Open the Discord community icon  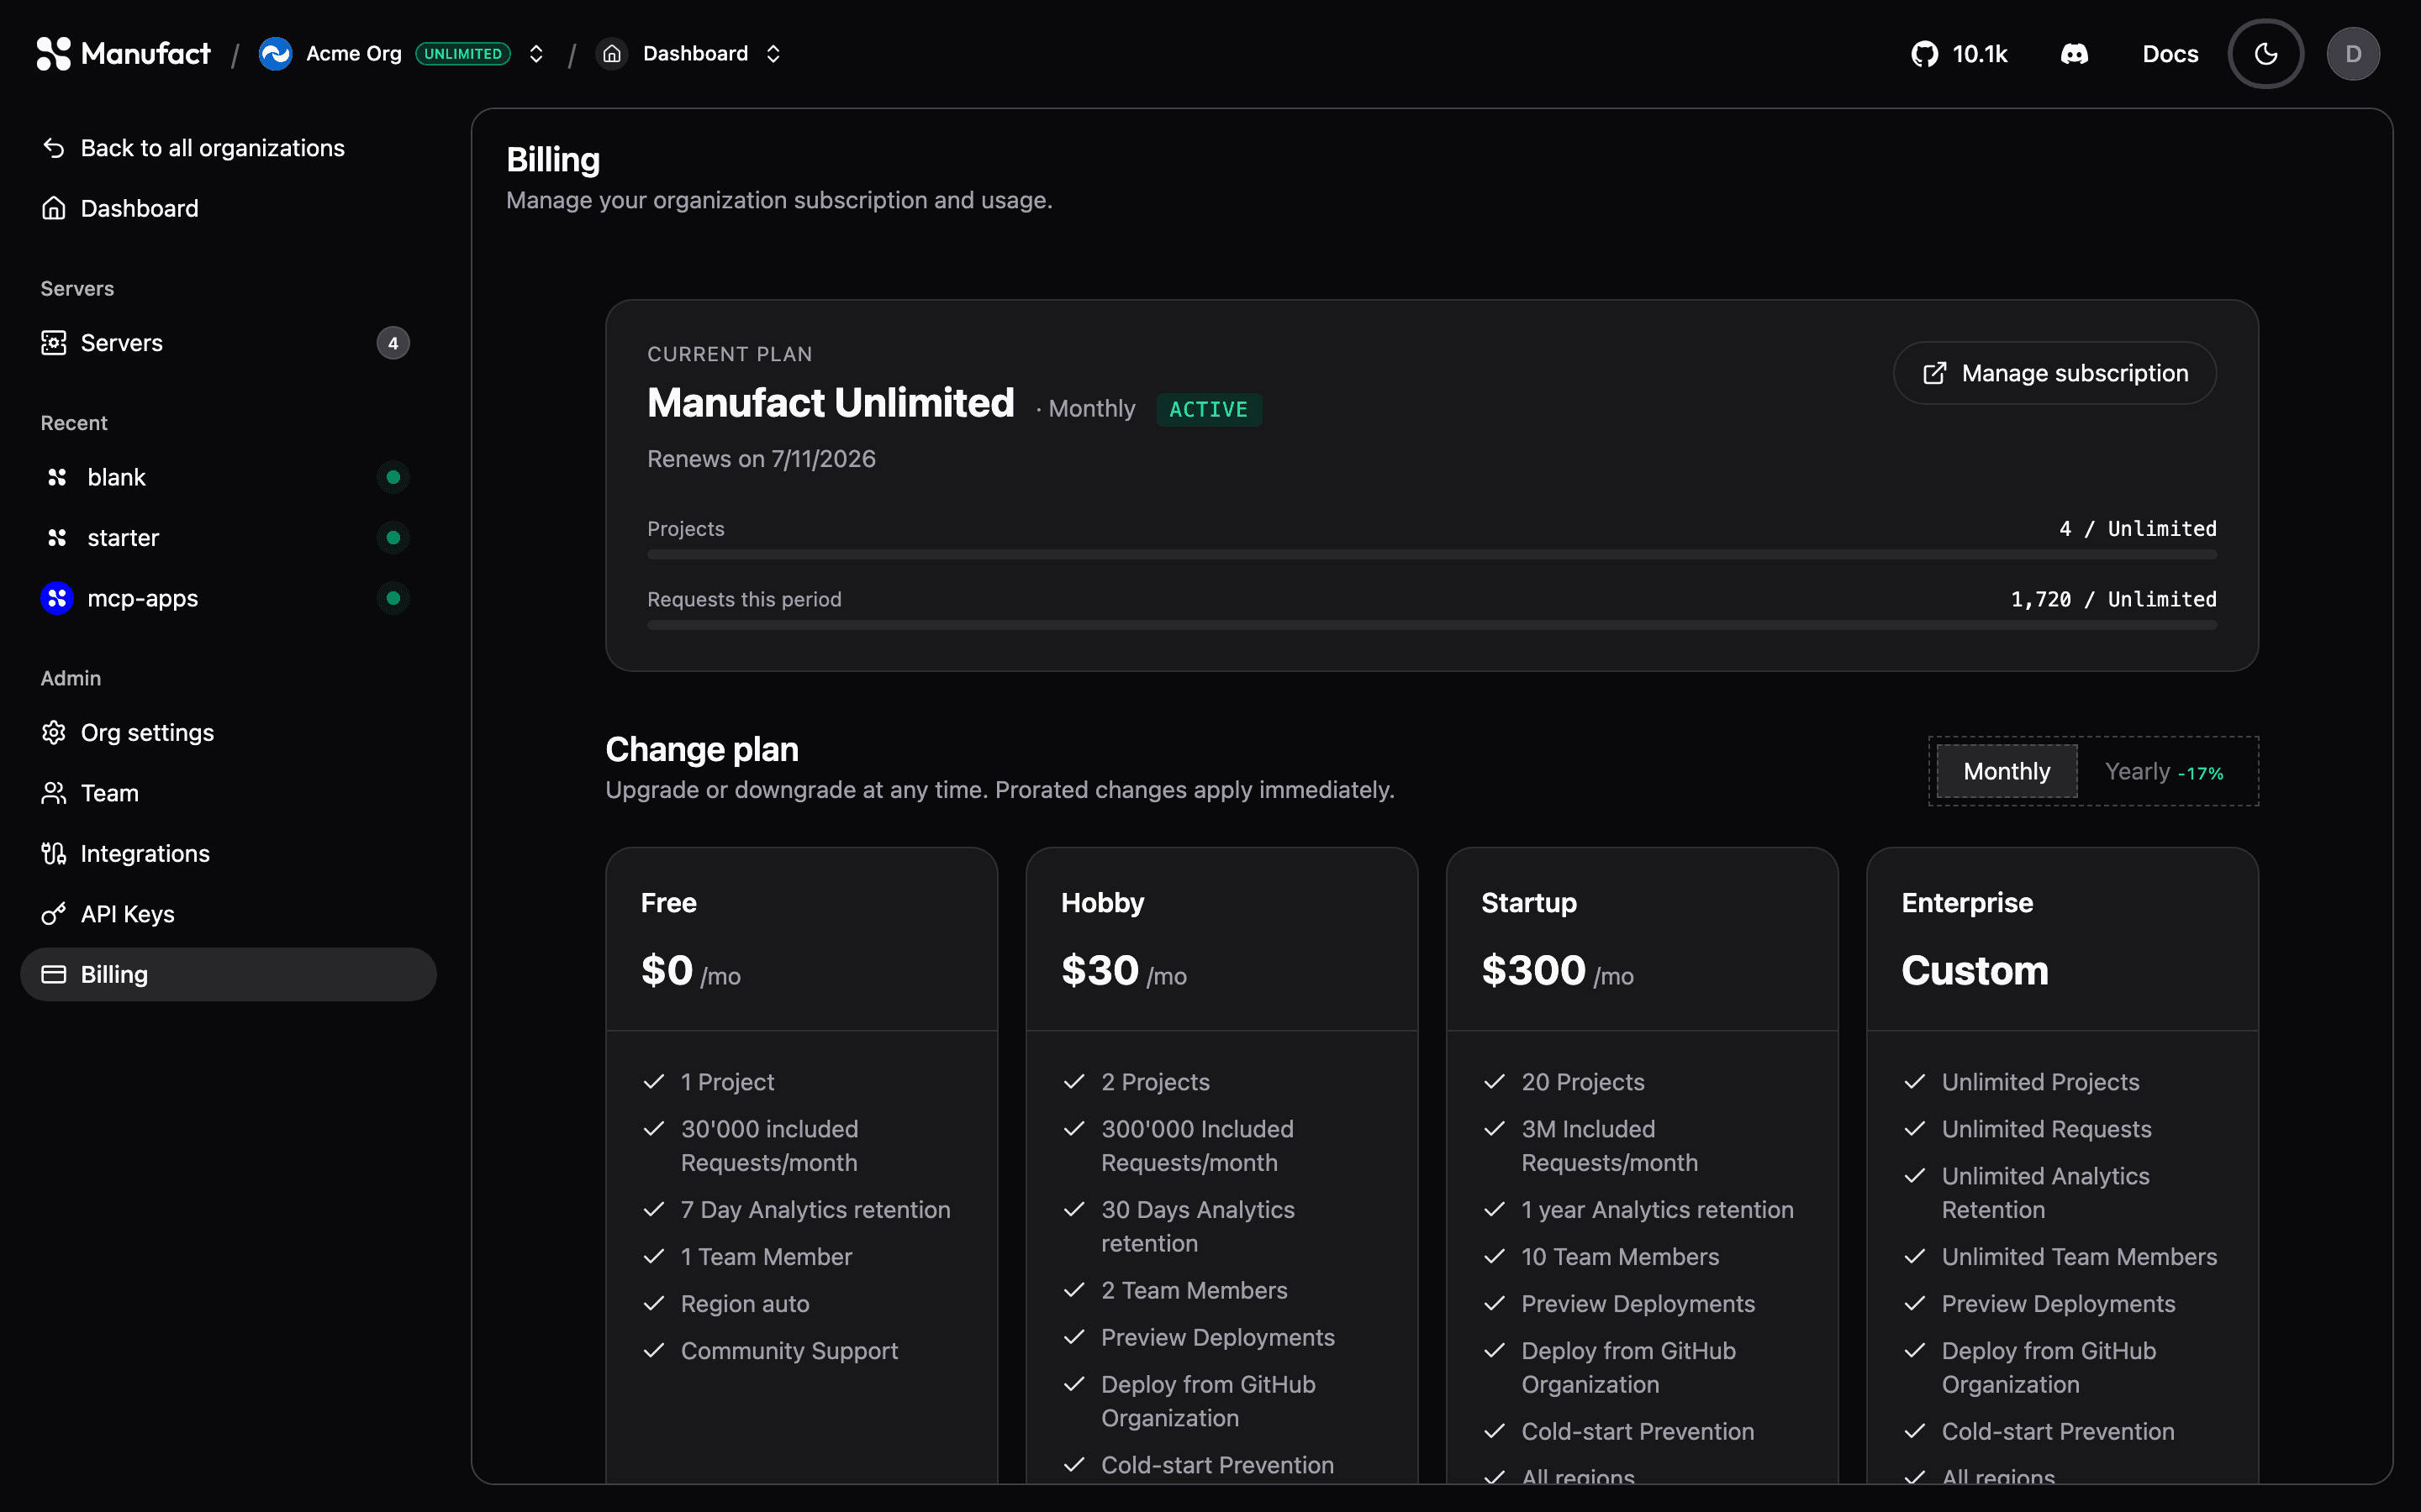(2074, 54)
